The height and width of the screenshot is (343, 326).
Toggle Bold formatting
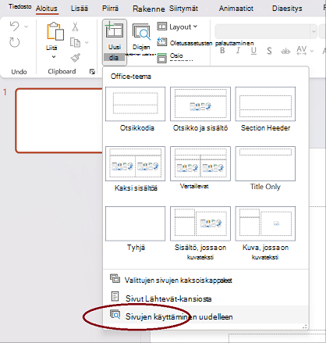click(222, 51)
